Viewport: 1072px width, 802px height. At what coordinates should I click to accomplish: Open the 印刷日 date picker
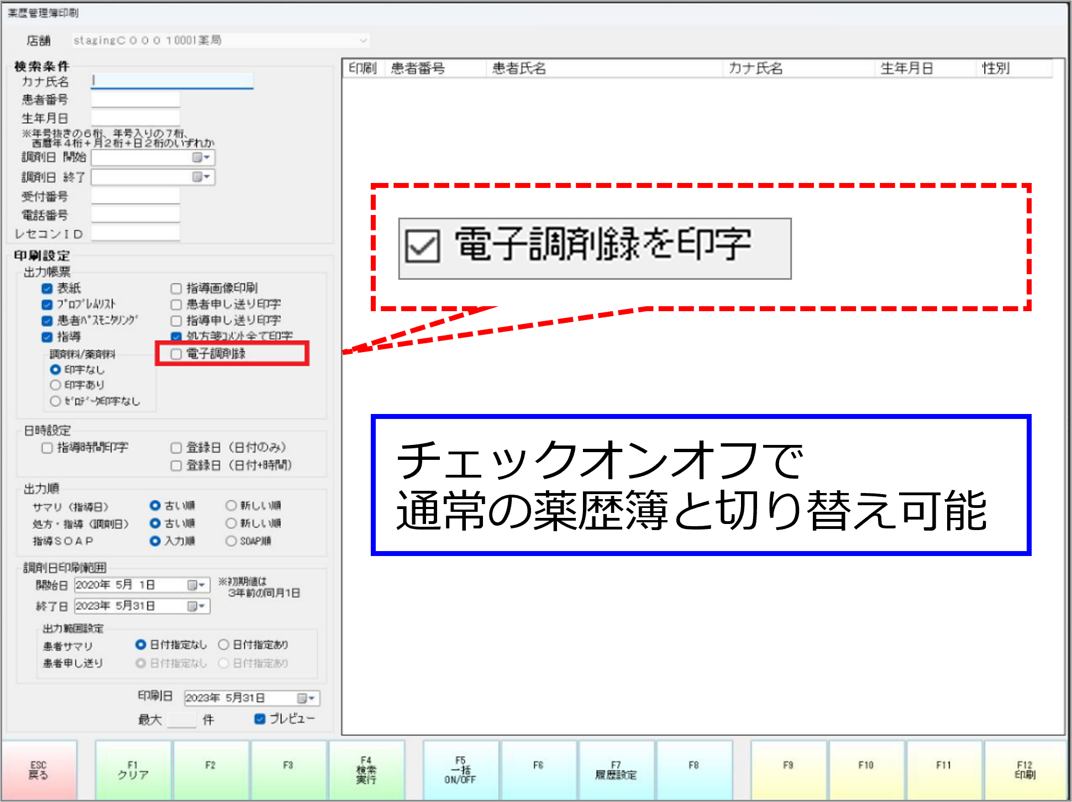pyautogui.click(x=306, y=698)
